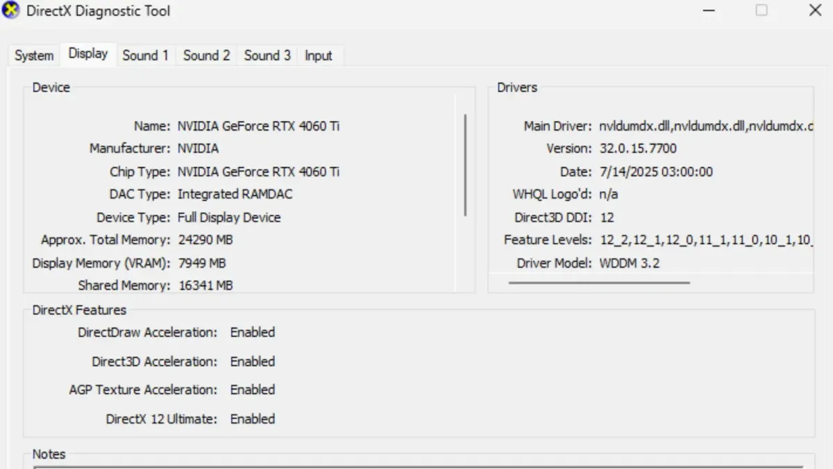Click the Feature Levels value 12_2,12_1

tap(706, 240)
